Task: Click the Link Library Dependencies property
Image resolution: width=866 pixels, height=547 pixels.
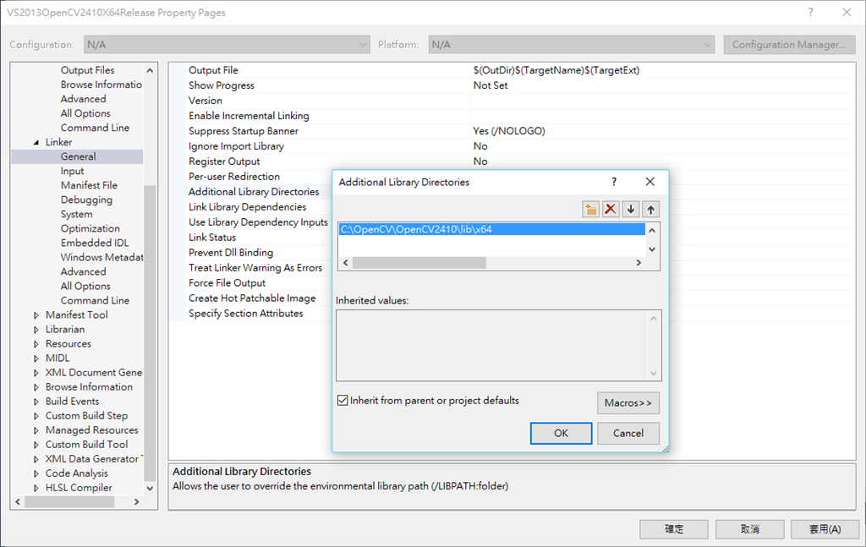Action: coord(247,207)
